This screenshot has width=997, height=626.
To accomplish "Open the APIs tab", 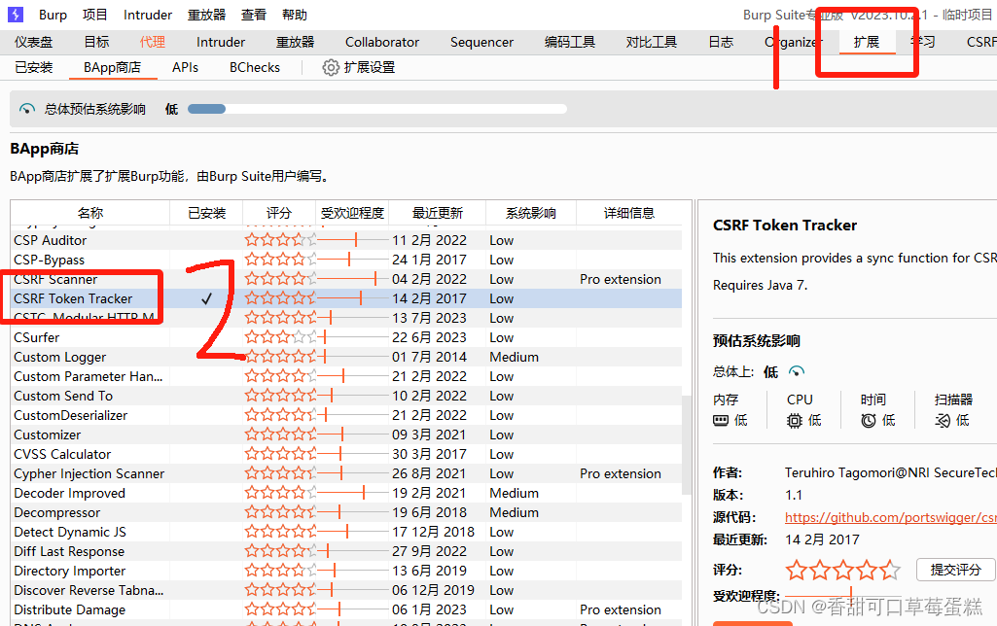I will click(x=185, y=67).
